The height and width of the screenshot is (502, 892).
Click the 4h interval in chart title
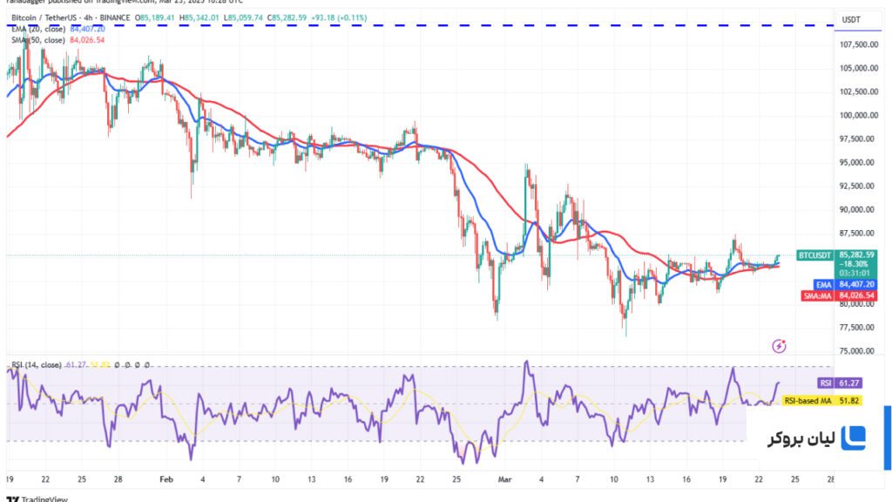[x=88, y=17]
